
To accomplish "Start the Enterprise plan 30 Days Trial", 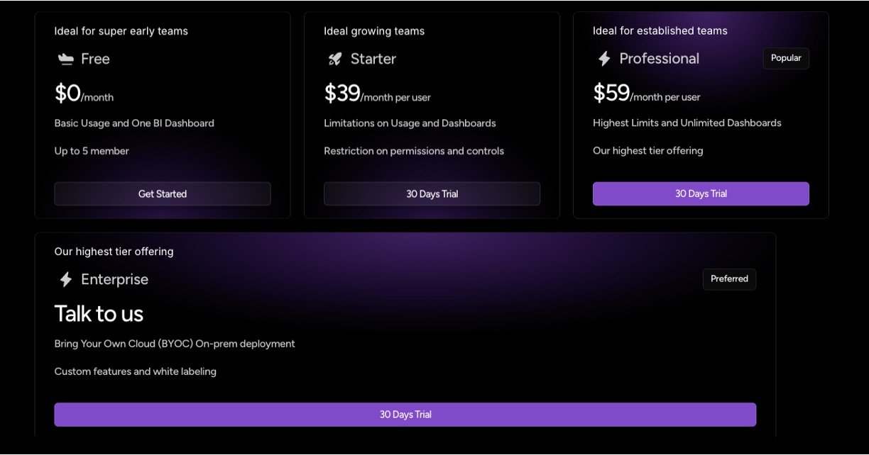I will (x=405, y=415).
